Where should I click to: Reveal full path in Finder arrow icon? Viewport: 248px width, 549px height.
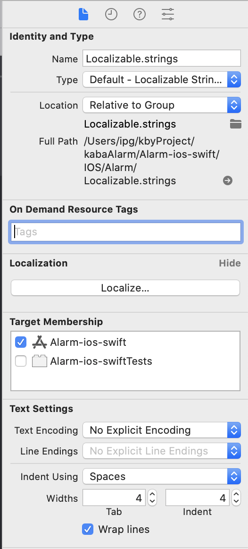pyautogui.click(x=228, y=180)
